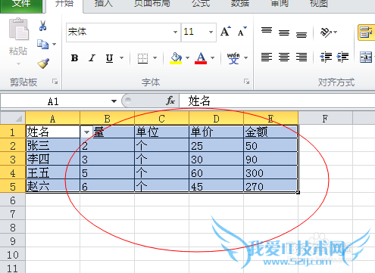Expand the Copy options arrow
This screenshot has height=273, width=375.
point(55,45)
